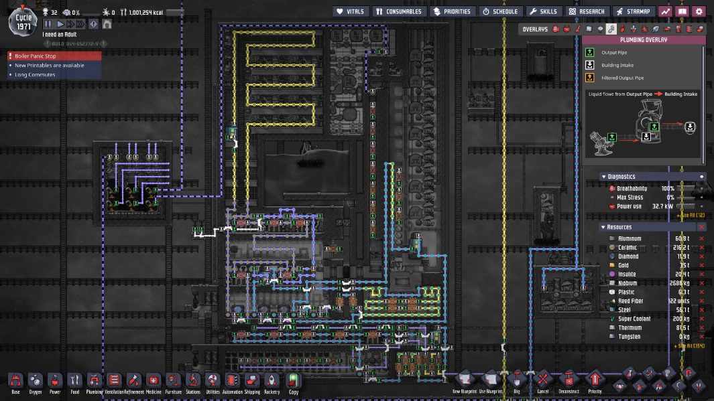Open the Power build category

click(55, 384)
